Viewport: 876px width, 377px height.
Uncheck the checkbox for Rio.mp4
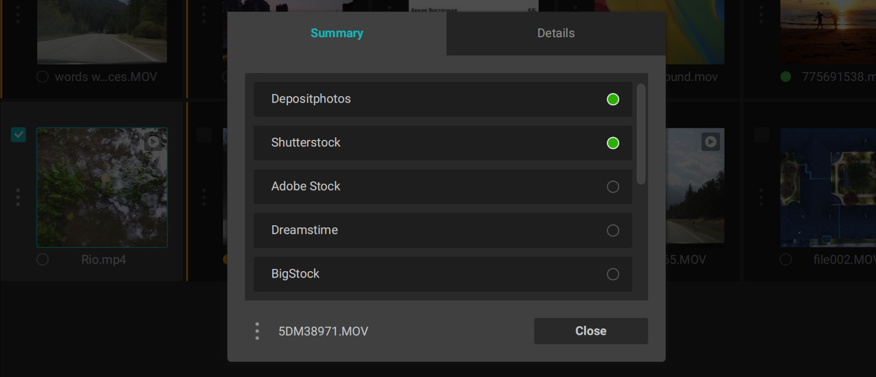[19, 134]
